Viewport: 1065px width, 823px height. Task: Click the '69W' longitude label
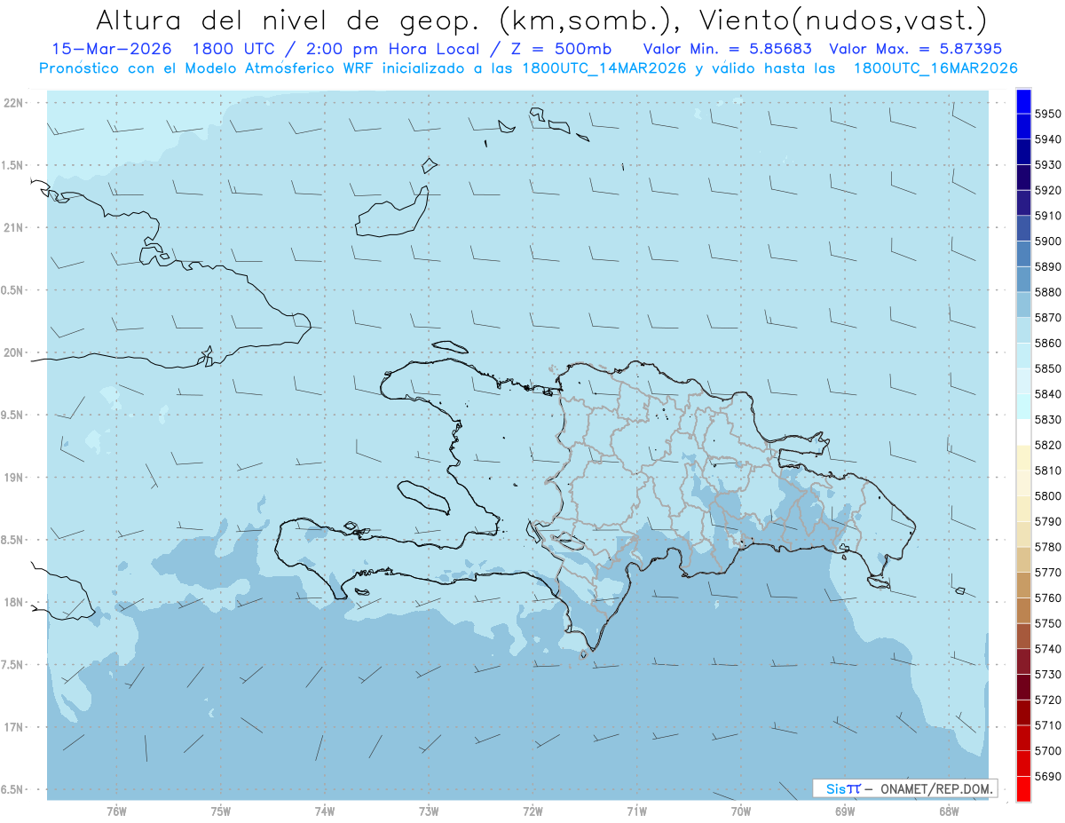pyautogui.click(x=845, y=811)
